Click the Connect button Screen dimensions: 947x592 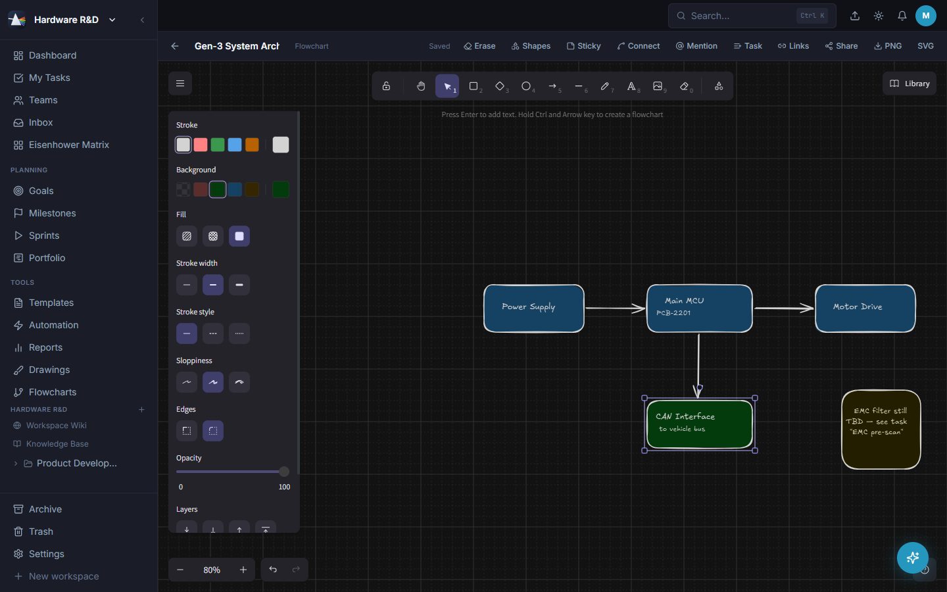(x=639, y=46)
